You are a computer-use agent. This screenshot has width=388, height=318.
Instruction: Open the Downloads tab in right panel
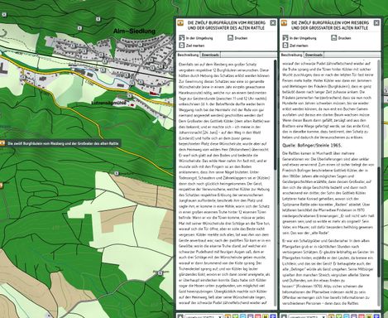click(314, 55)
